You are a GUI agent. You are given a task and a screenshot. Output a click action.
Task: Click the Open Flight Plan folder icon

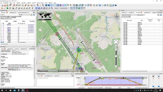click(x=5, y=5)
